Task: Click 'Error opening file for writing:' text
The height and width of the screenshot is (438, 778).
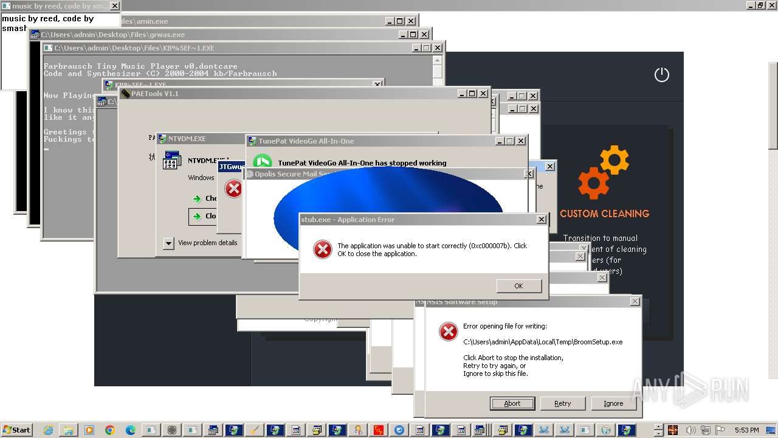Action: click(505, 326)
